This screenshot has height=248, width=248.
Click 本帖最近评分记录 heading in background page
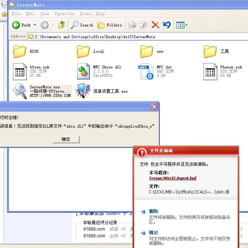tap(100, 223)
